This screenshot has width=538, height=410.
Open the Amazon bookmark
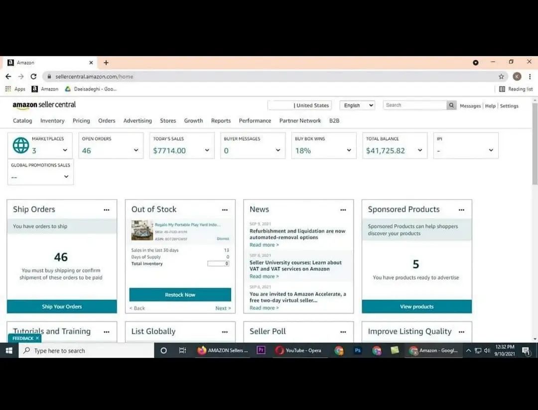point(45,89)
